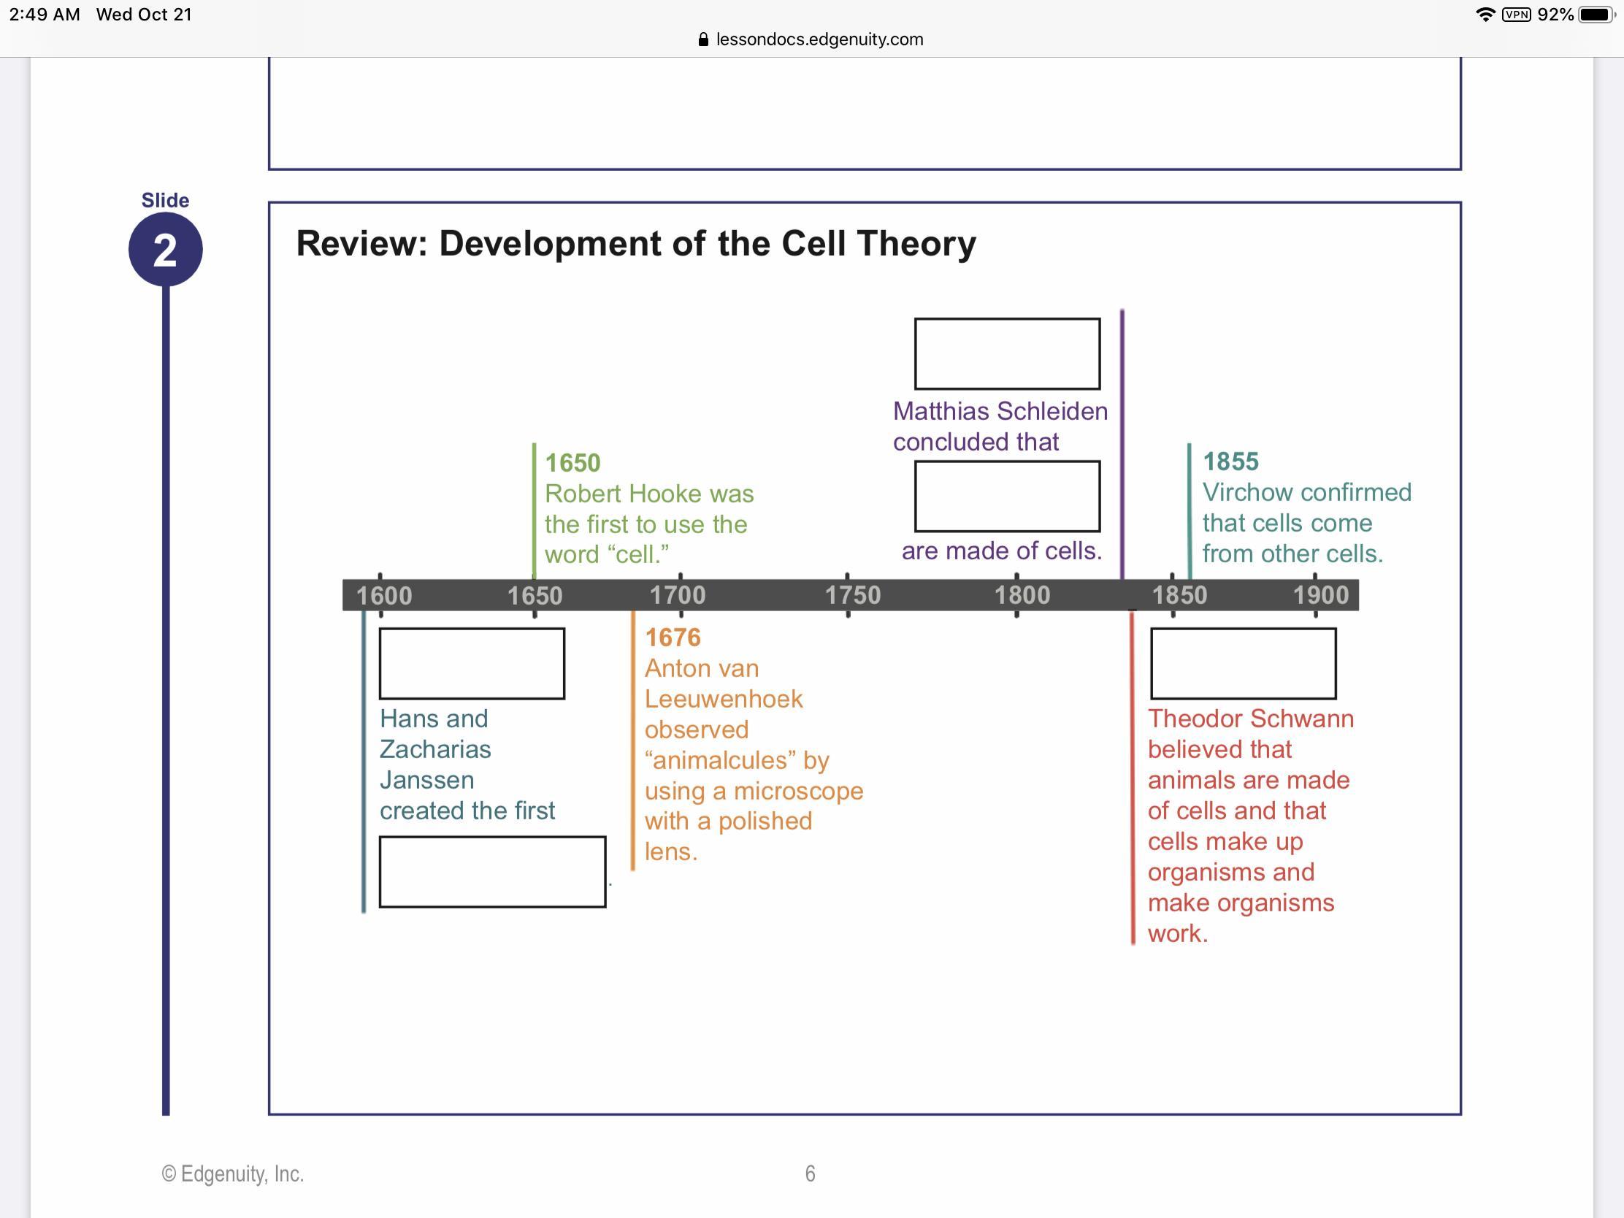The image size is (1624, 1218).
Task: Select the 1650 Robert Hooke entry
Action: click(648, 509)
